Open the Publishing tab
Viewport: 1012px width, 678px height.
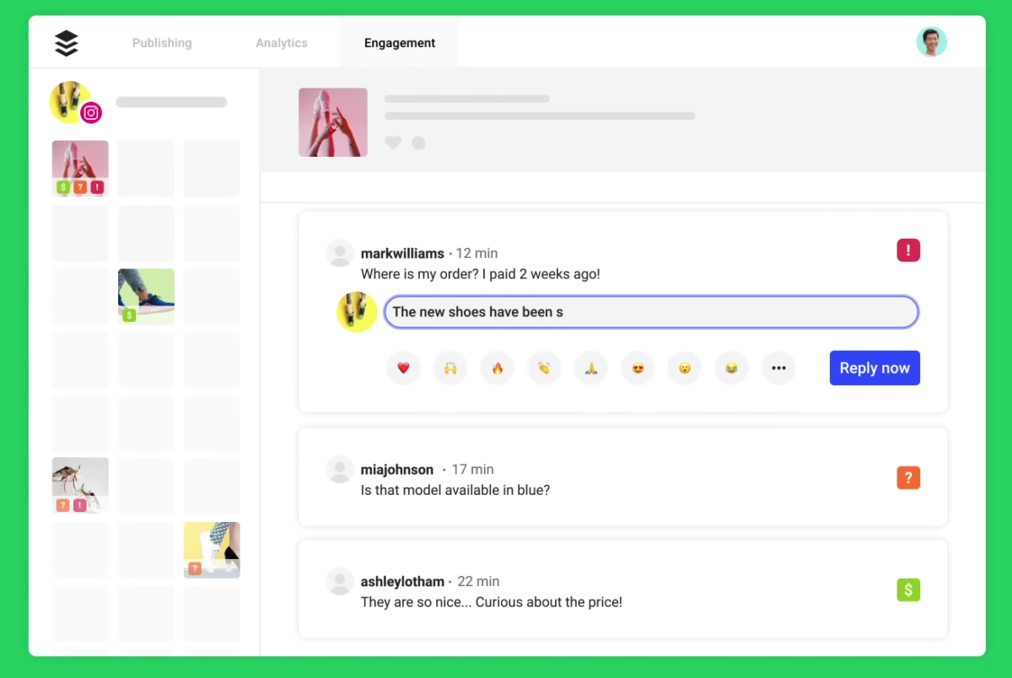click(x=162, y=43)
